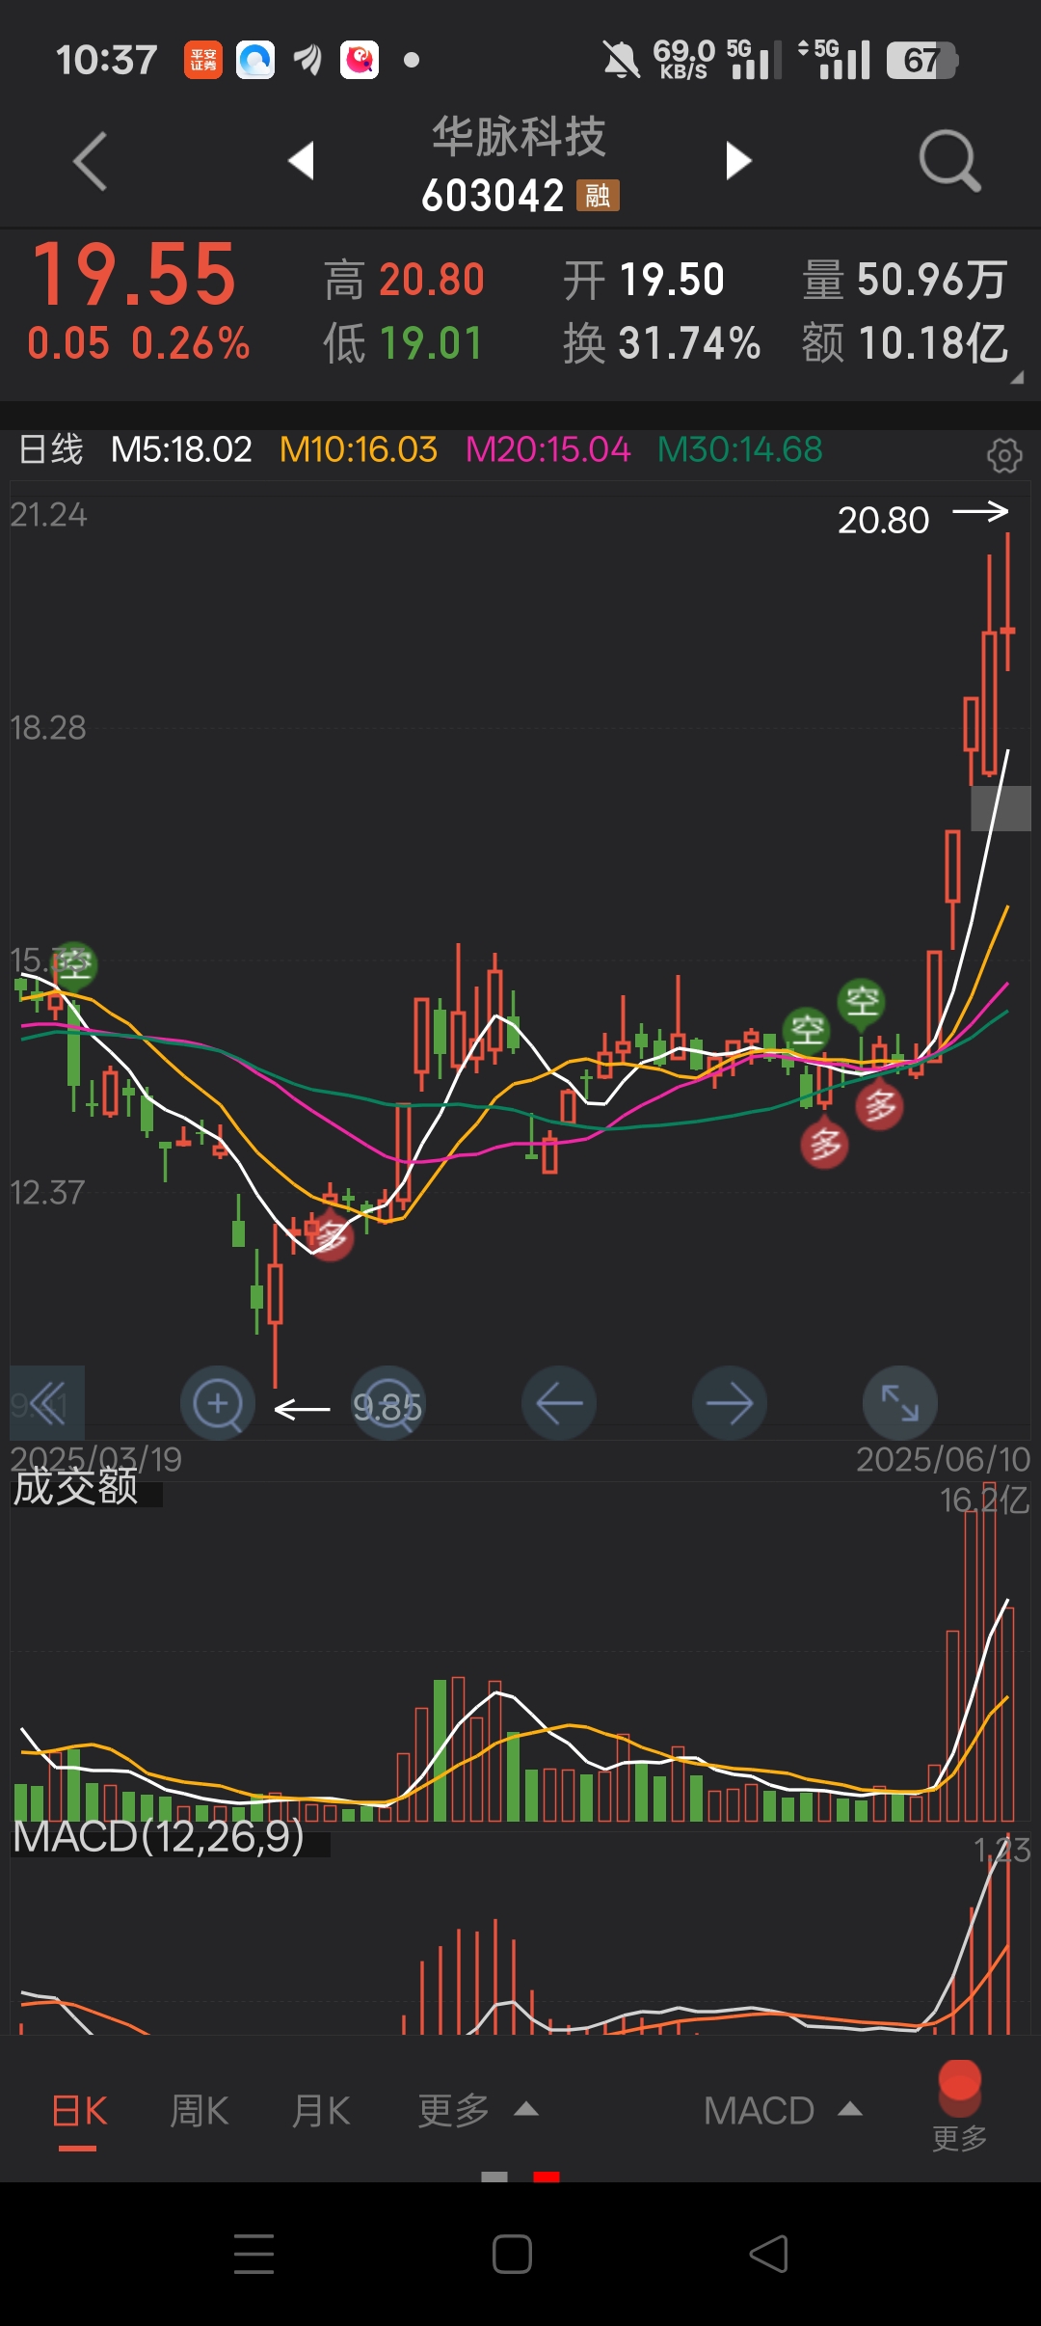The height and width of the screenshot is (2326, 1041).
Task: Tap the open price 19.50
Action: tap(672, 281)
